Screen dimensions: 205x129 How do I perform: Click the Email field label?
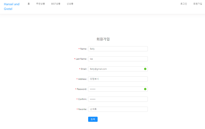84,69
